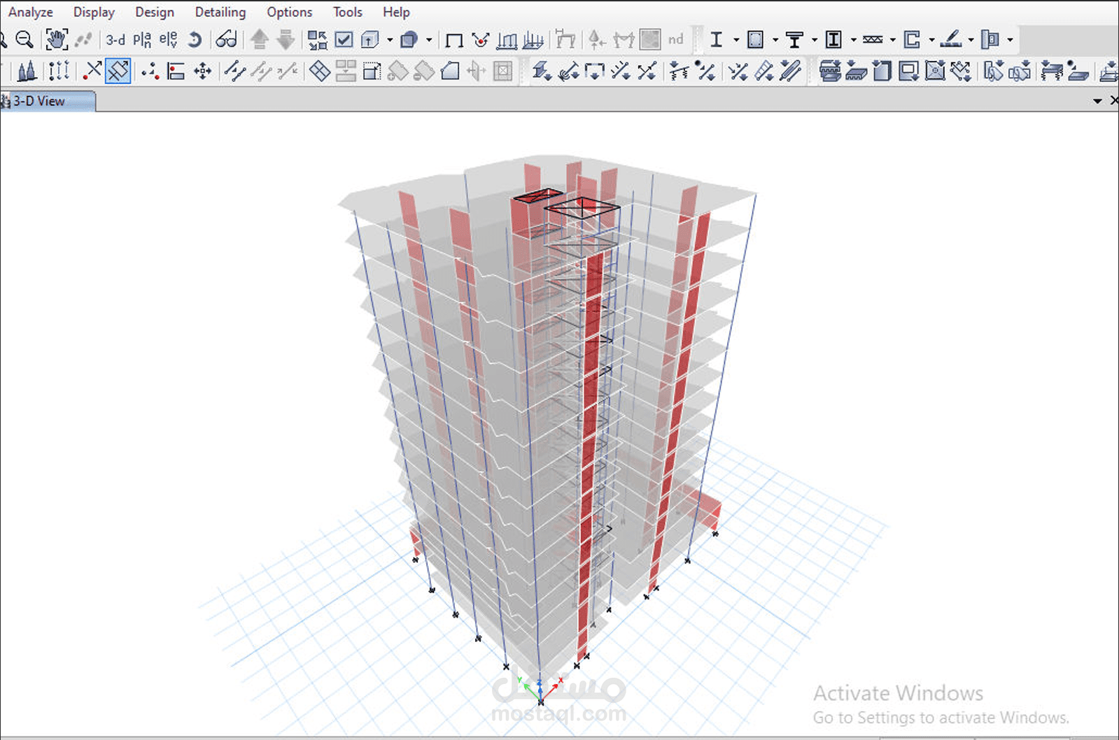Open the Analyze menu
Viewport: 1119px width, 740px height.
coord(31,12)
